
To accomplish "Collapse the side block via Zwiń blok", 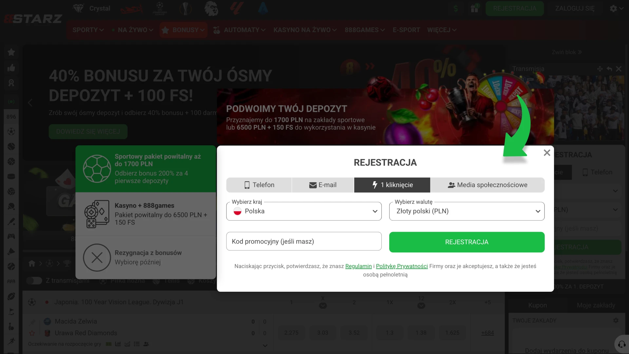I will coord(567,52).
